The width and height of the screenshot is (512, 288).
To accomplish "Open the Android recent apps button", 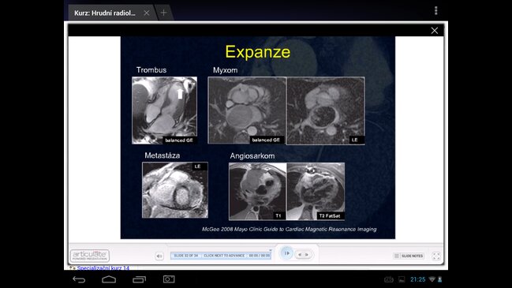I will pyautogui.click(x=139, y=279).
